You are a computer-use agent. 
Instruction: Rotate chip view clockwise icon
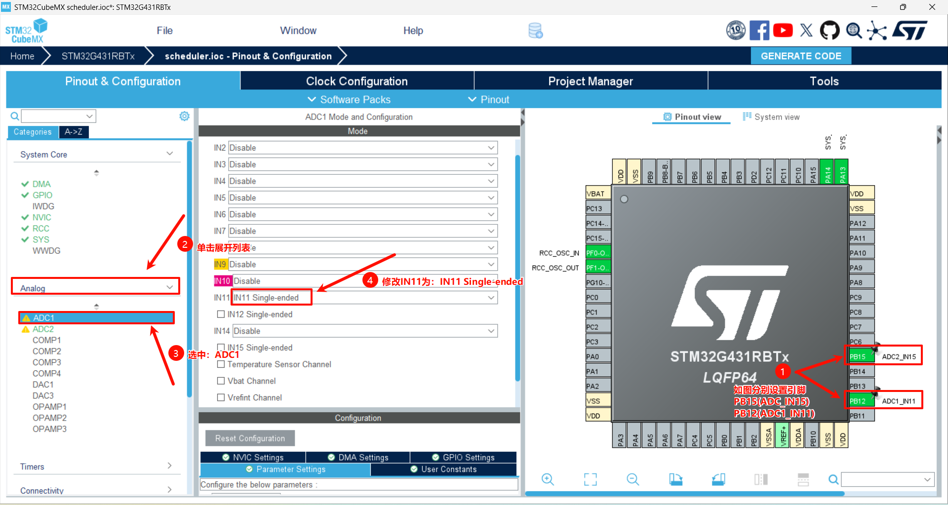pyautogui.click(x=675, y=479)
